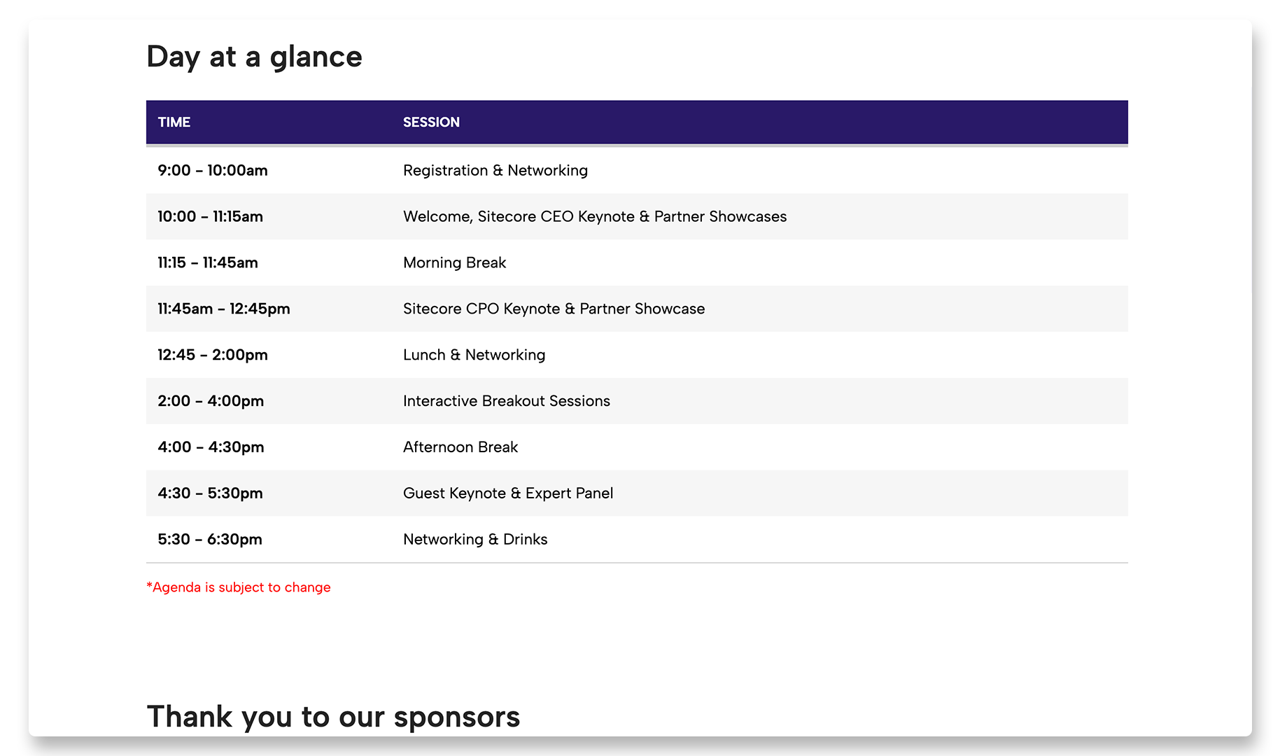
Task: Click the SESSION column header
Action: (x=431, y=122)
